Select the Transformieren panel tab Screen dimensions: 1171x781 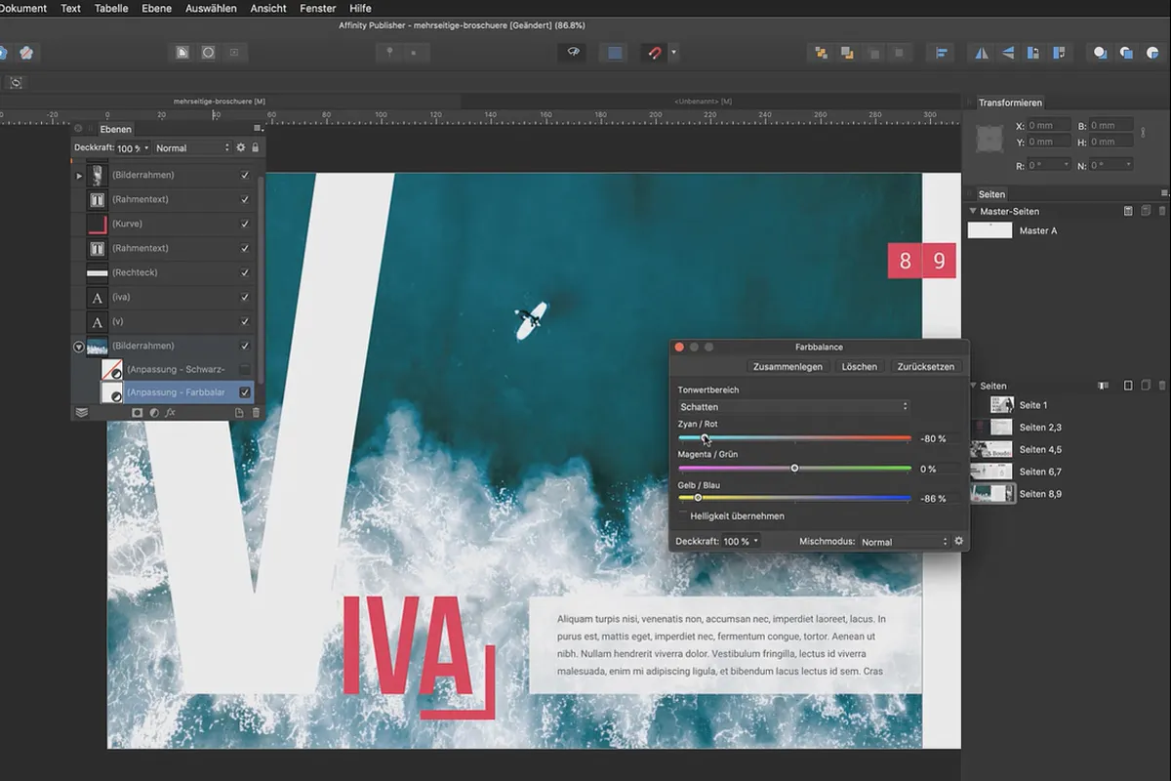coord(1010,103)
